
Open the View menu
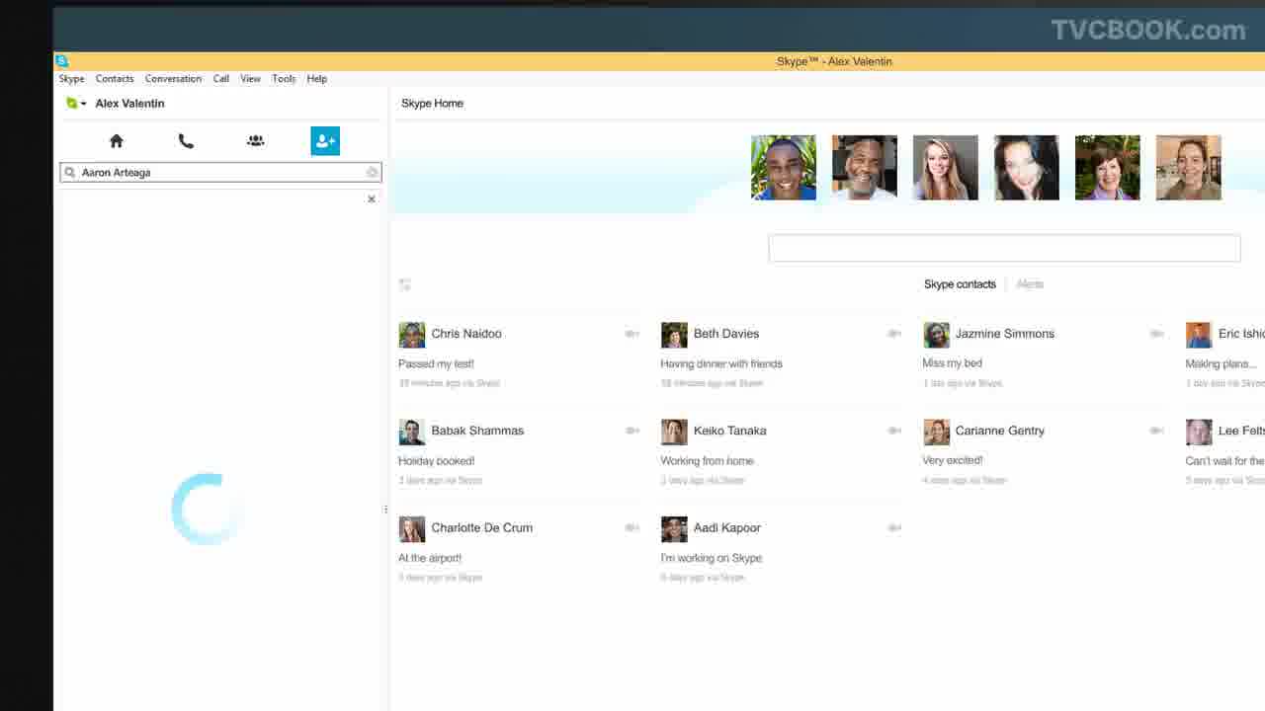(x=251, y=78)
